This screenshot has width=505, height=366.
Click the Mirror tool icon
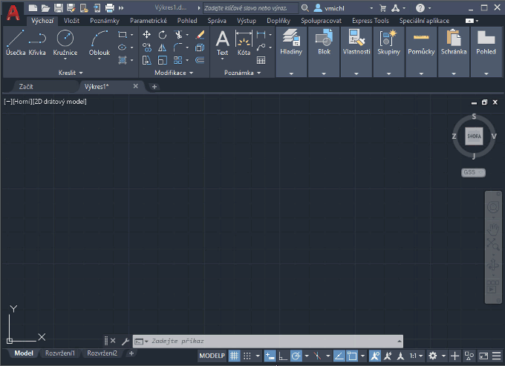(163, 48)
